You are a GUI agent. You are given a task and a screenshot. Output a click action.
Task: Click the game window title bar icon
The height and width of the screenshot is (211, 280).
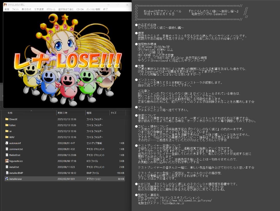pyautogui.click(x=5, y=5)
